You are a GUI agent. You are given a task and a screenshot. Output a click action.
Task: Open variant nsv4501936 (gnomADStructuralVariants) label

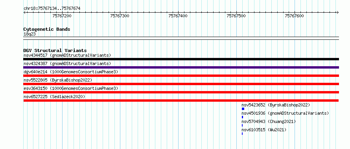coord(285,113)
